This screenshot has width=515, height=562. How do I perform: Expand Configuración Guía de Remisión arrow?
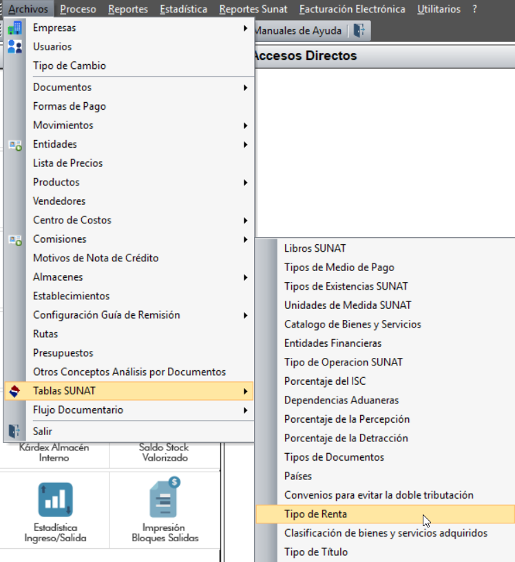point(245,315)
